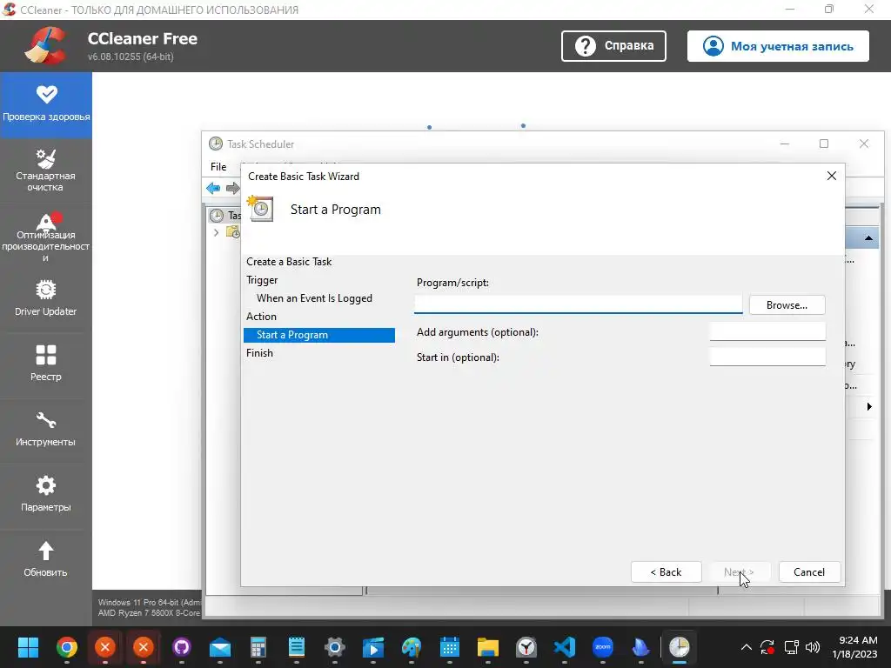
Task: Focus the Add arguments (optional) field
Action: pos(767,331)
